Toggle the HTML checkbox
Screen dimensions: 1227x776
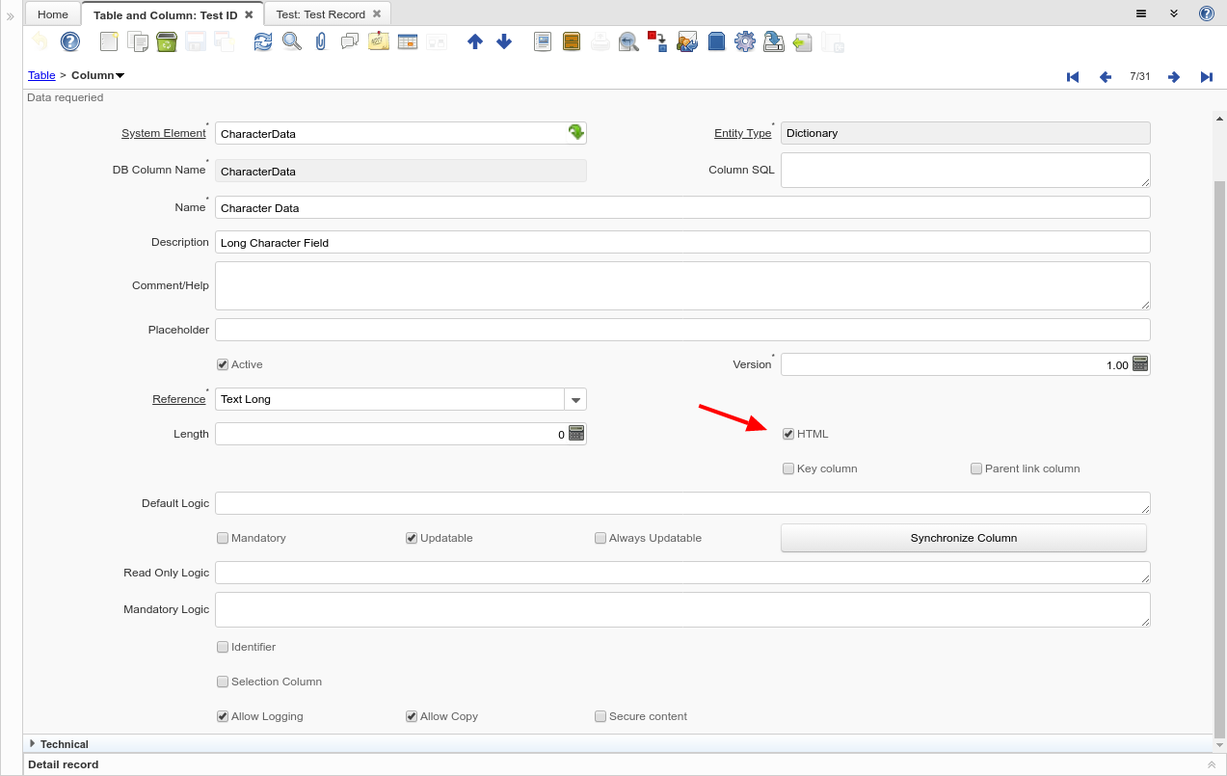[x=788, y=434]
